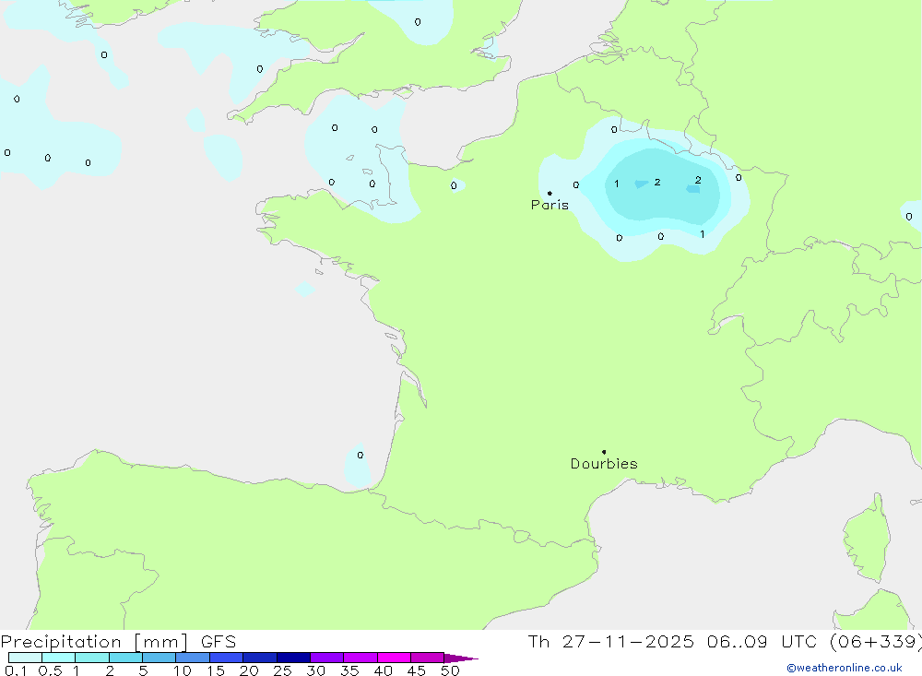Click the legend value '50'
The height and width of the screenshot is (676, 922).
[x=450, y=670]
